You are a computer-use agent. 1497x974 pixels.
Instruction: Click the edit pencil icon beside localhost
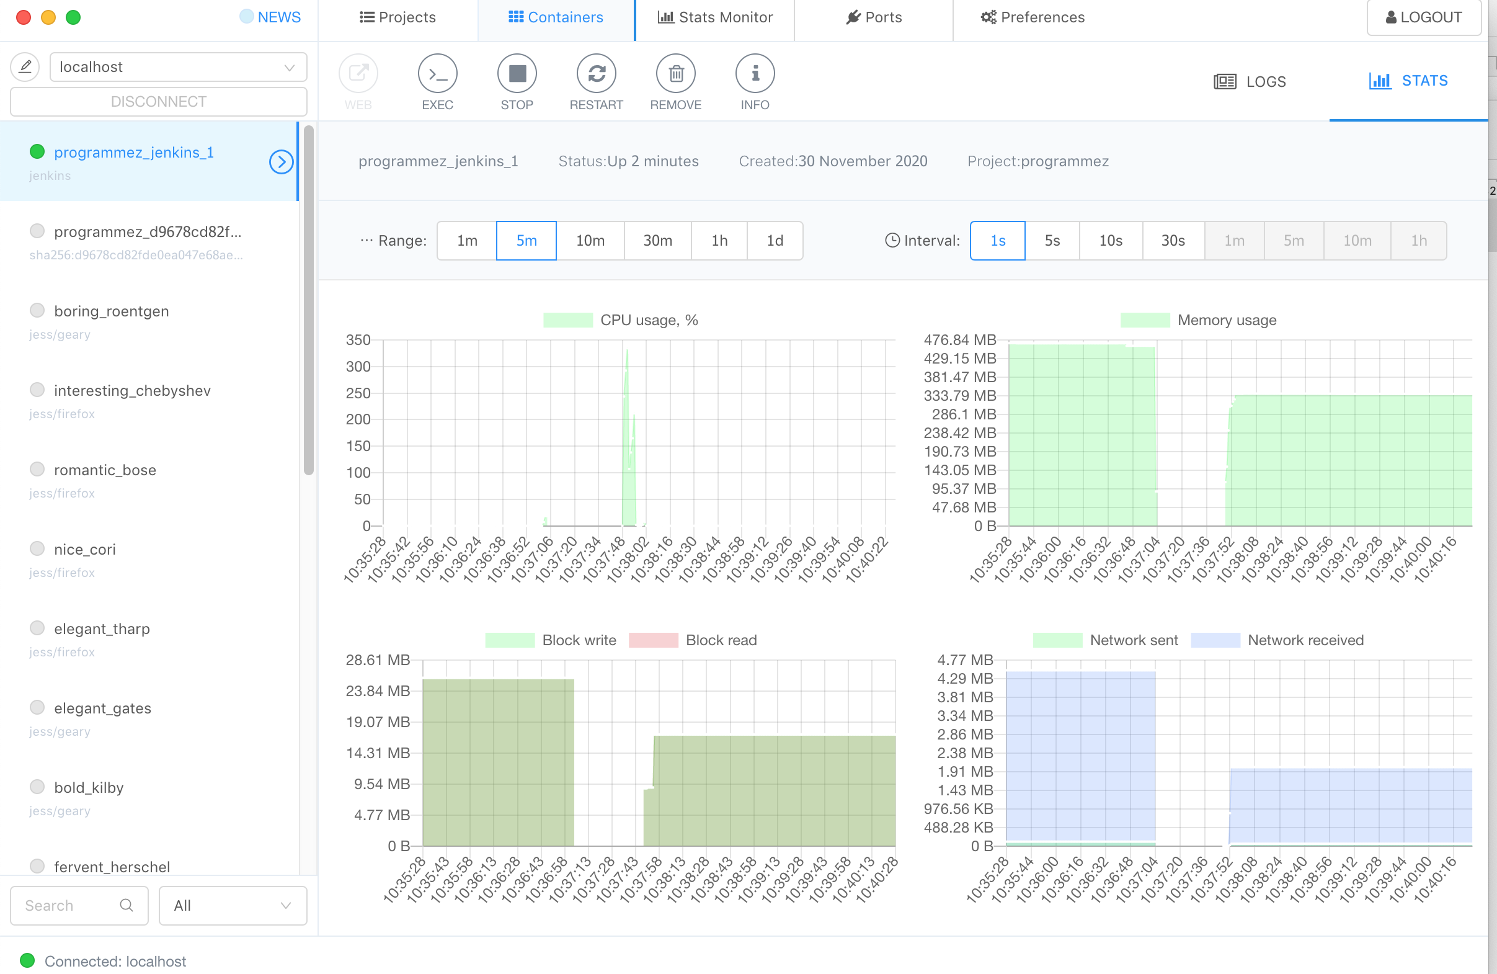click(x=25, y=67)
